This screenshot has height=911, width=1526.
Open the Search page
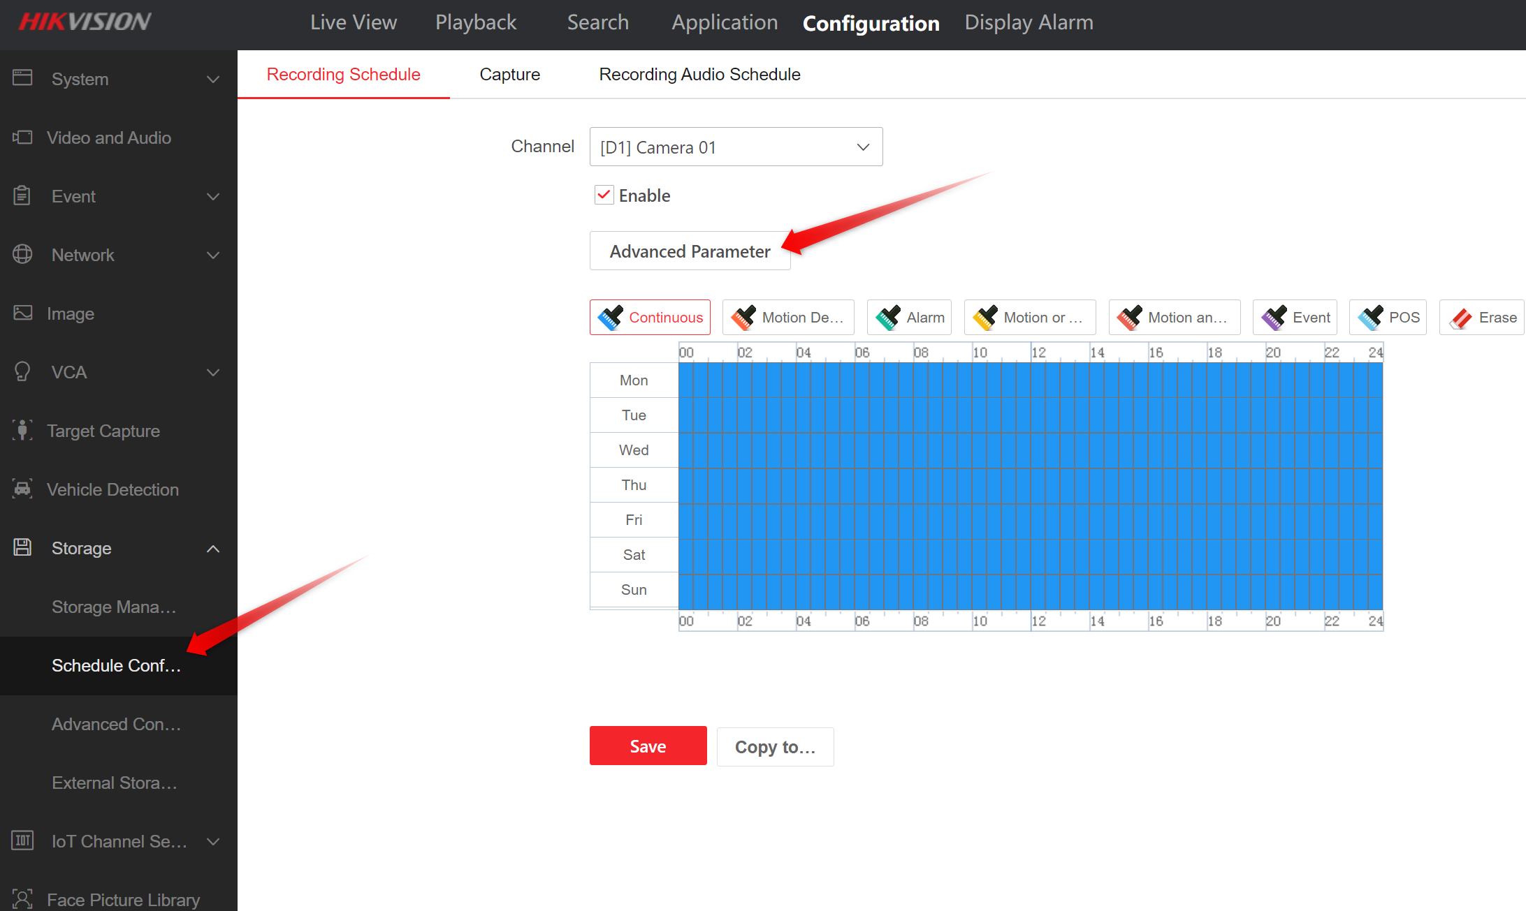[598, 22]
